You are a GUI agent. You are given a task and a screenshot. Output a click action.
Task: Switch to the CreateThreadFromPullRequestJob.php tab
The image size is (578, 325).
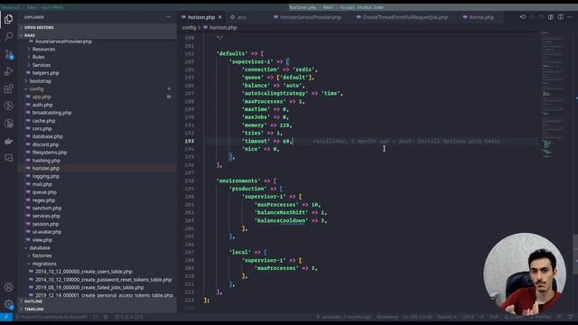405,17
